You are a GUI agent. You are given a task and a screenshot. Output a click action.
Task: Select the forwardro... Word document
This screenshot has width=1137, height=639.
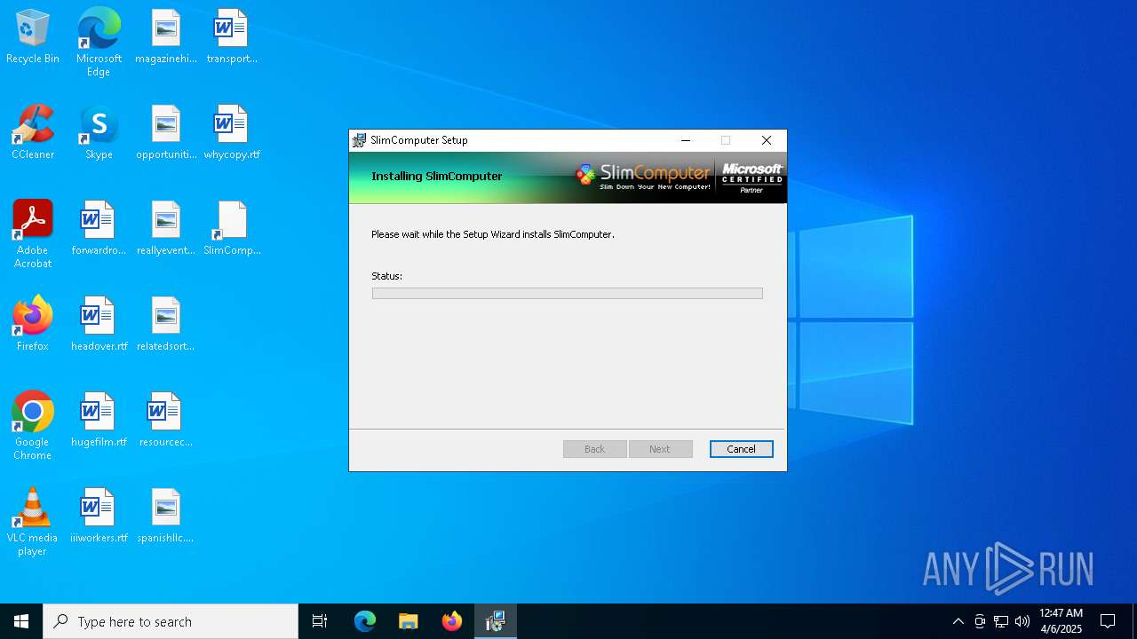99,229
